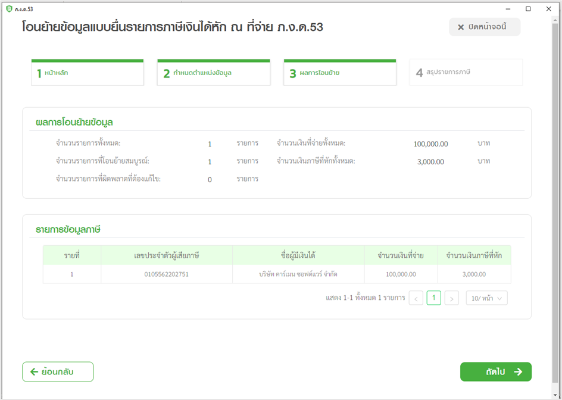Expand the rows-per-page options list
Image resolution: width=562 pixels, height=400 pixels.
pyautogui.click(x=486, y=298)
